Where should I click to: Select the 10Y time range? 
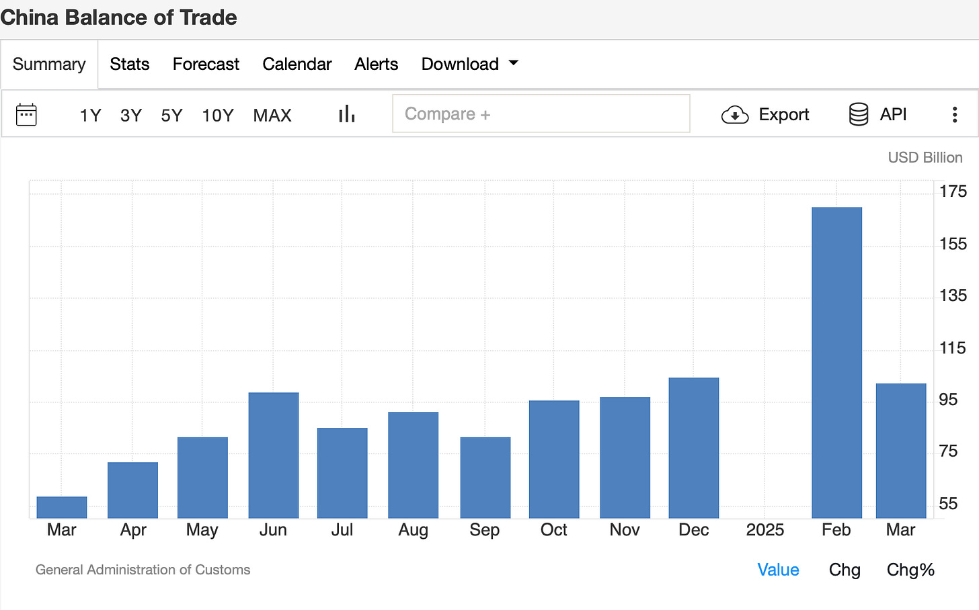pos(218,116)
